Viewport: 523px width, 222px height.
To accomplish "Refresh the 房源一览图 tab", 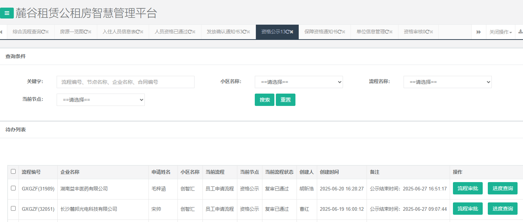I will 86,32.
